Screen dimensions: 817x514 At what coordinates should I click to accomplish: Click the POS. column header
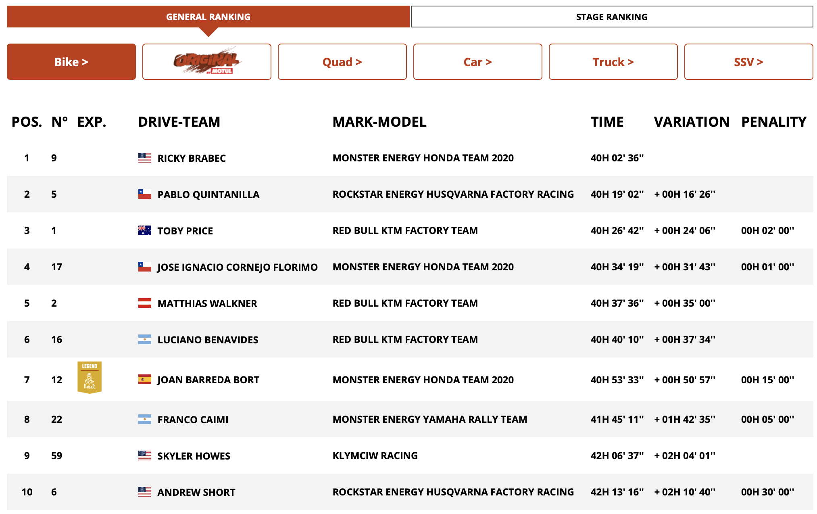27,122
